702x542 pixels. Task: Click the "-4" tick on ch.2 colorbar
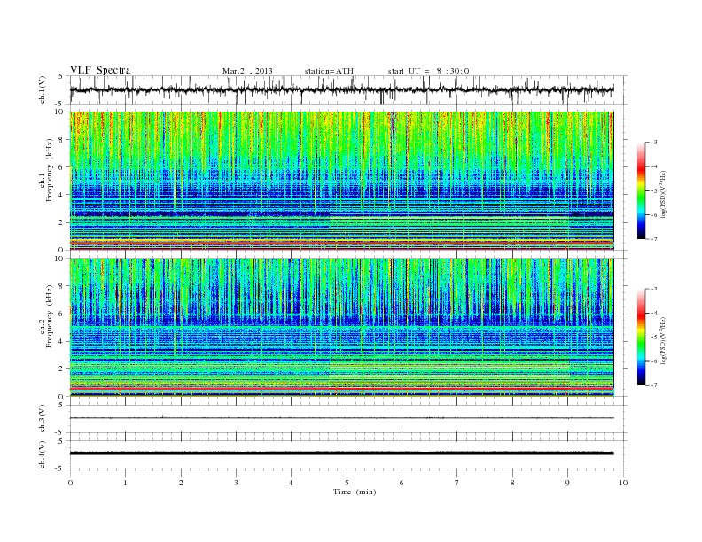[654, 313]
